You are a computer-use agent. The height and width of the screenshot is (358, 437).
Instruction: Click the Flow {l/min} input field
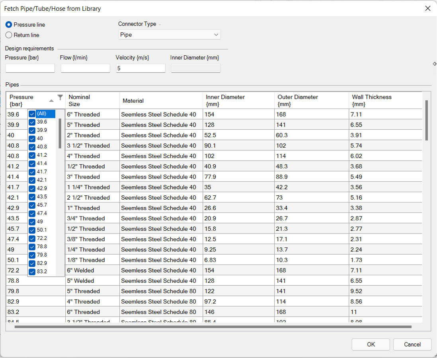pyautogui.click(x=86, y=68)
